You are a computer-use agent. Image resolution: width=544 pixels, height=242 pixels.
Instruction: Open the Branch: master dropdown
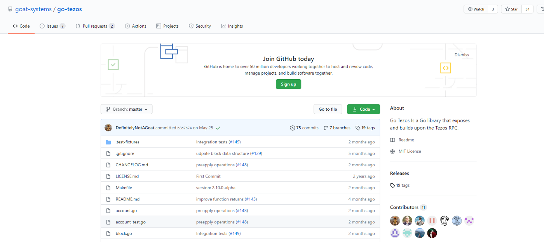(127, 109)
